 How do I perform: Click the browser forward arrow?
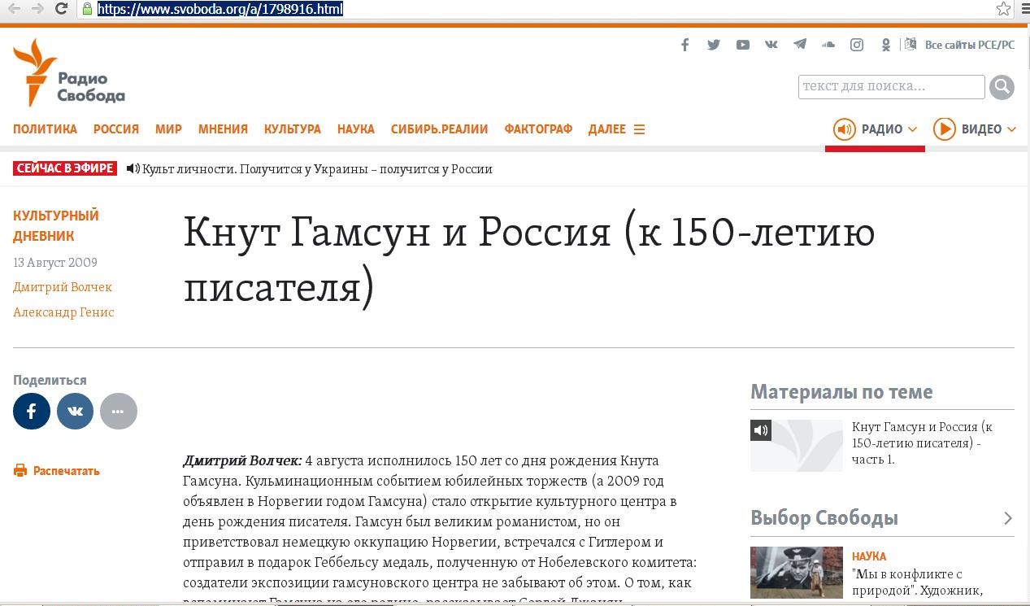37,9
